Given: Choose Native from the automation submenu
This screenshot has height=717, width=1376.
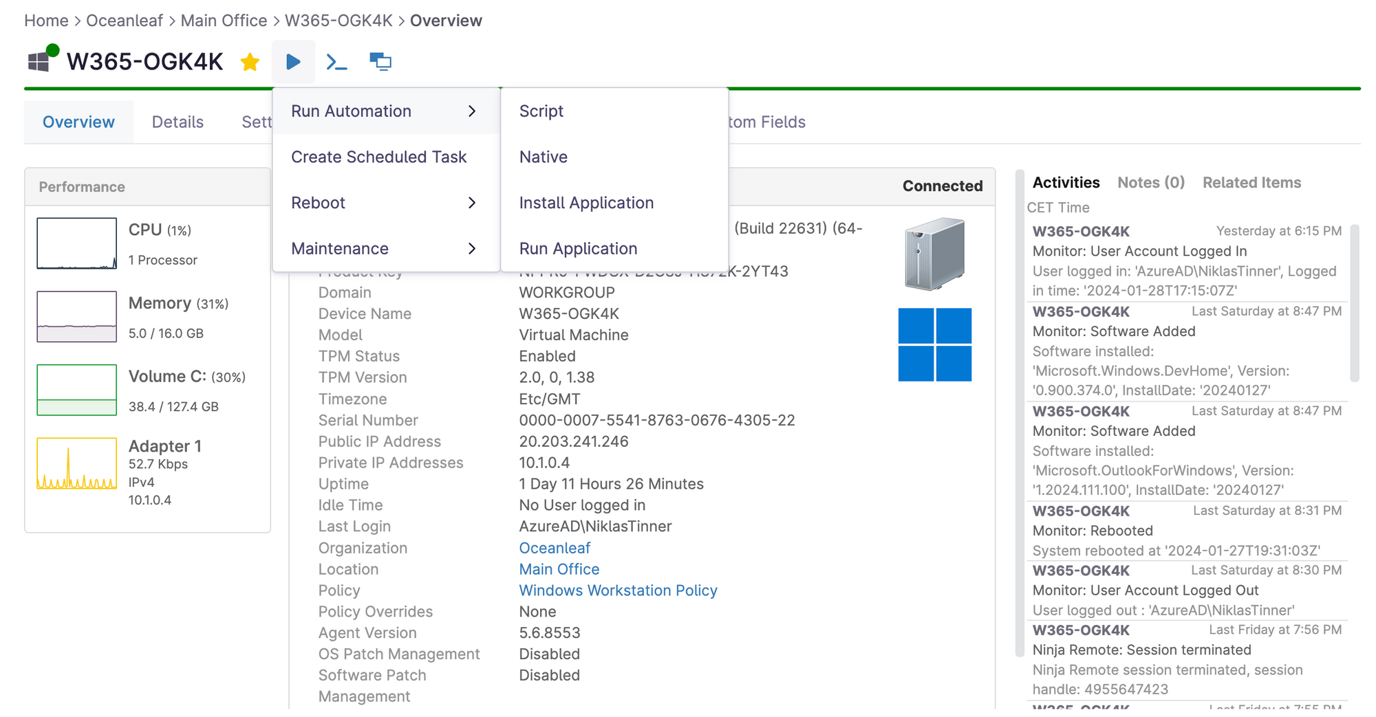Looking at the screenshot, I should click(x=614, y=157).
